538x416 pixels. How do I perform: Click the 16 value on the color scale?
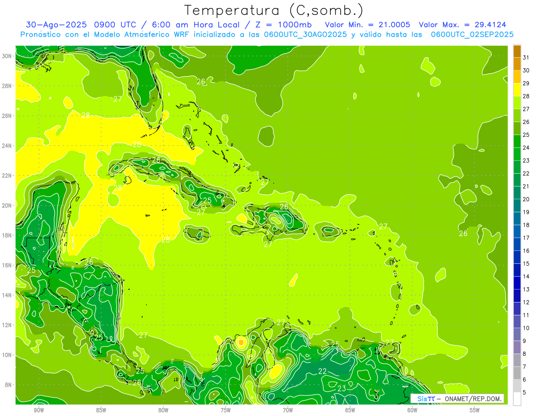pyautogui.click(x=526, y=250)
